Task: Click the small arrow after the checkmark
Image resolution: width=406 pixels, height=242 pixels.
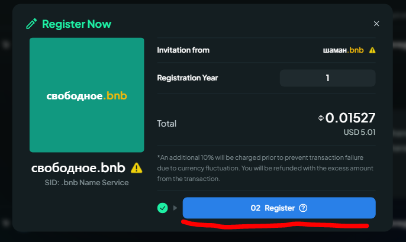Action: pos(175,208)
